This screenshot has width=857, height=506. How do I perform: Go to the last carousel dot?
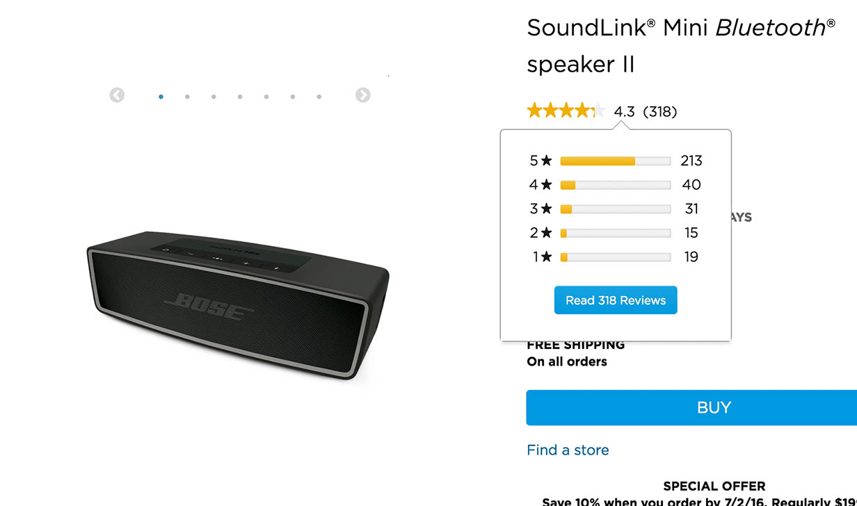[x=319, y=97]
